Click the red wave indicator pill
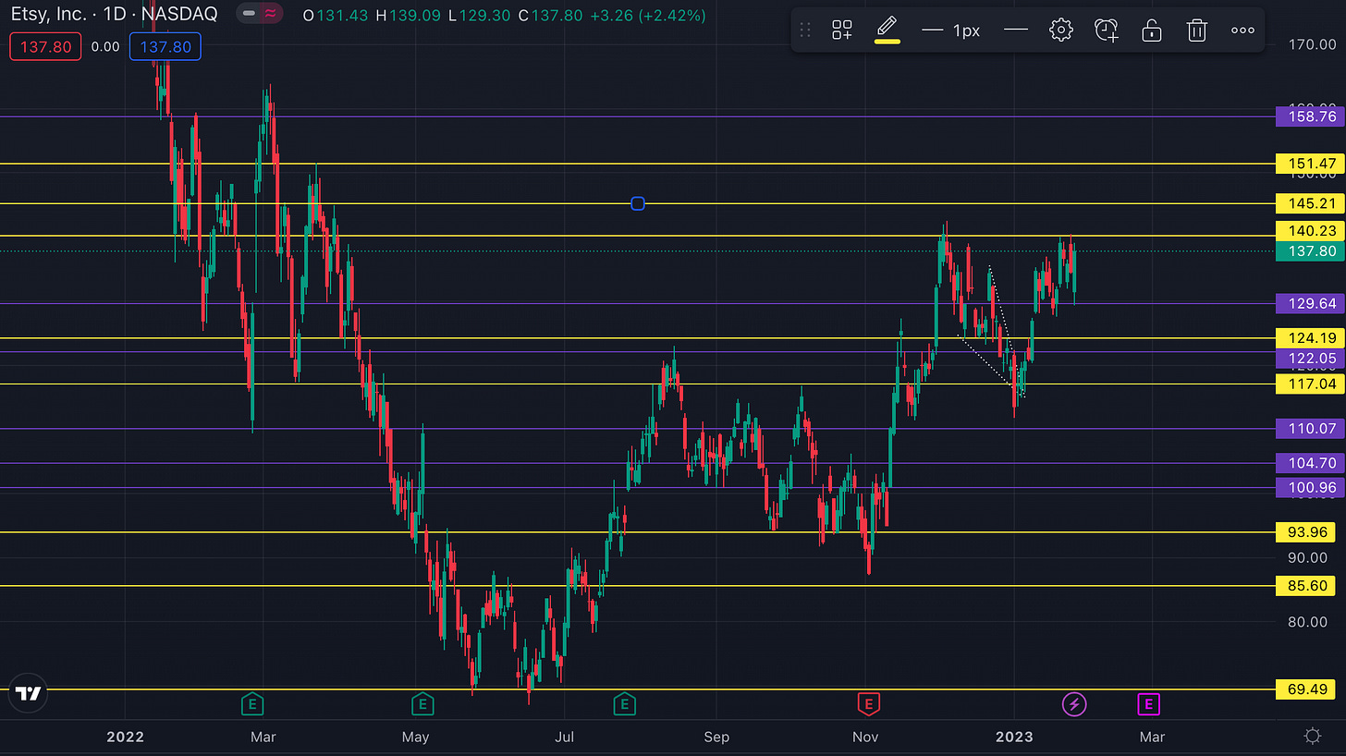 270,14
